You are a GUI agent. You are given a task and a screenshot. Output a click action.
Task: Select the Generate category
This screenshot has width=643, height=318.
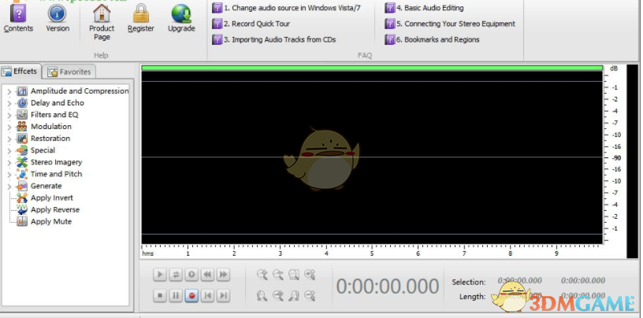46,186
